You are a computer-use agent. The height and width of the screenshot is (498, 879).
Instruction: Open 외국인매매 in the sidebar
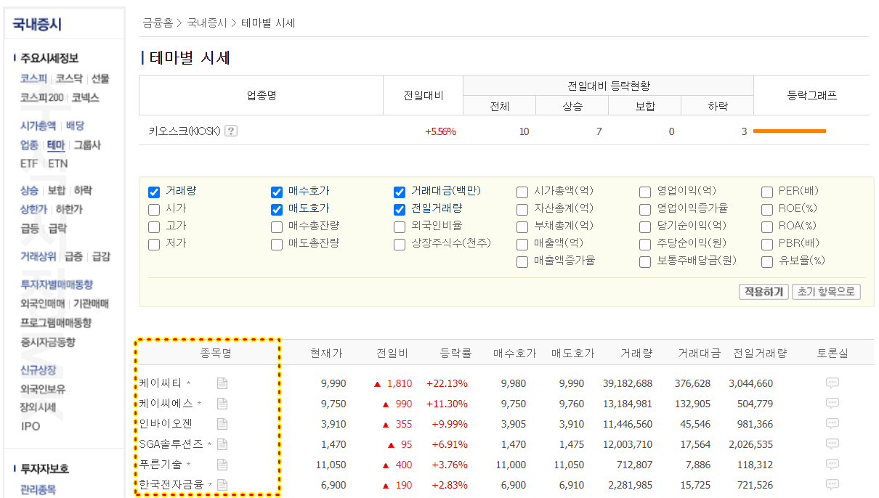point(42,303)
